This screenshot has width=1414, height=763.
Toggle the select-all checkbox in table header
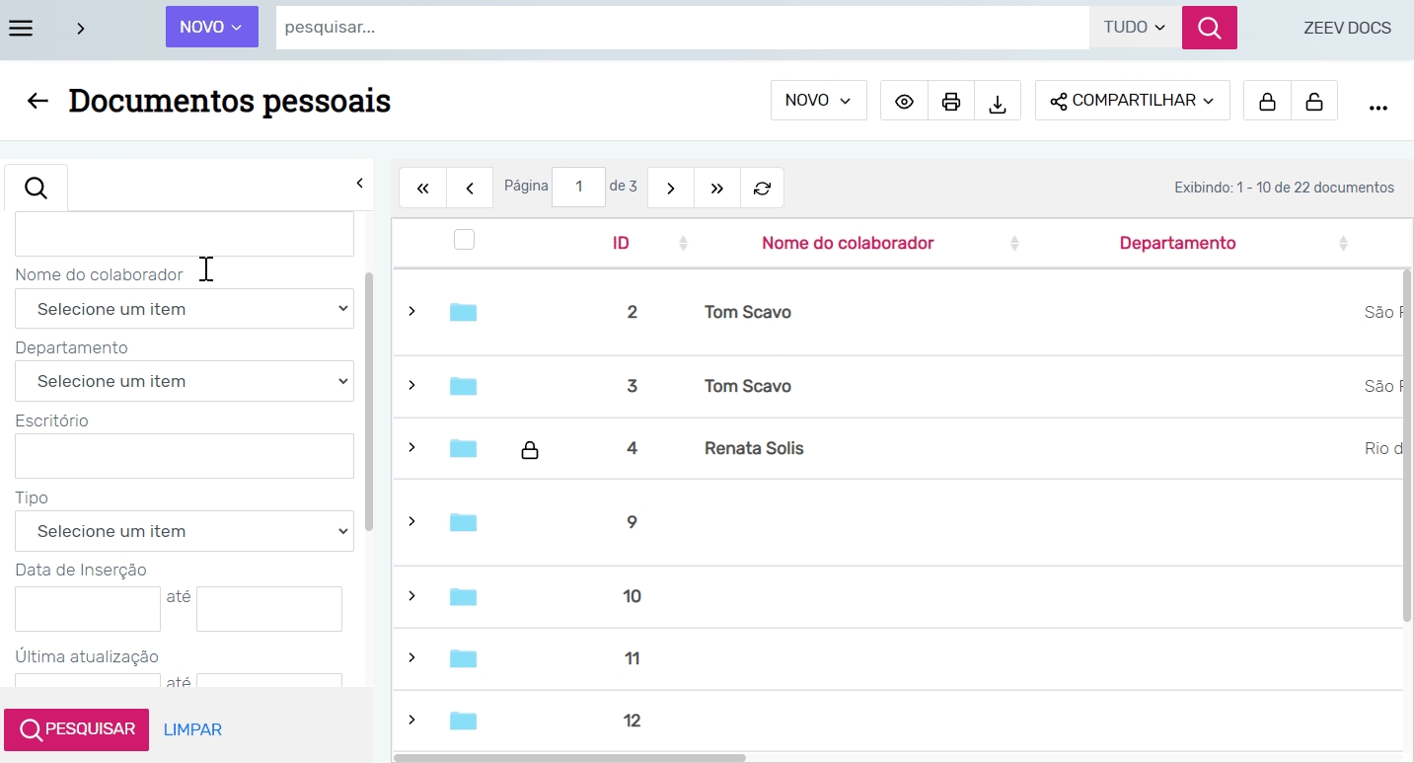464,240
